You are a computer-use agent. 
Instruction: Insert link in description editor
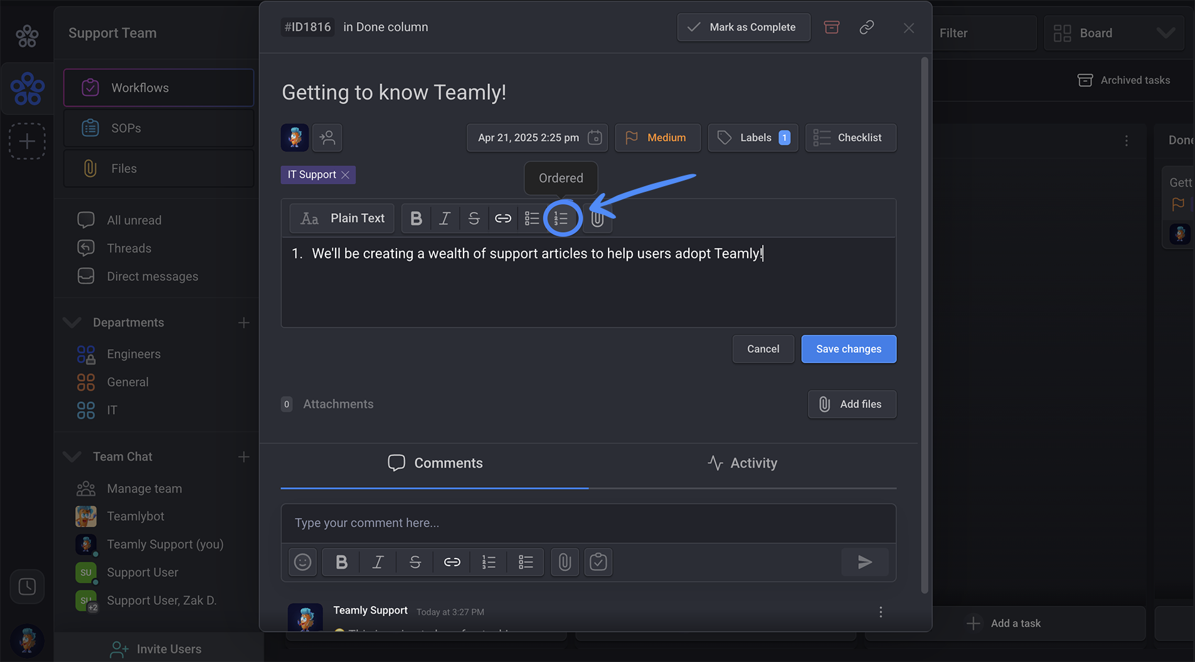[x=503, y=218]
